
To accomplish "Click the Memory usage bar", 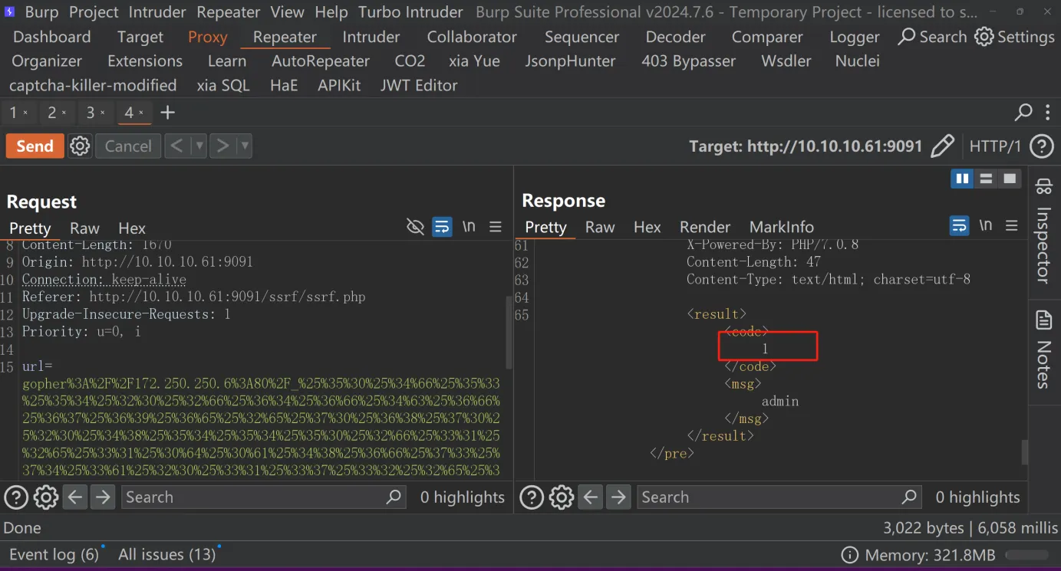I will (1026, 555).
